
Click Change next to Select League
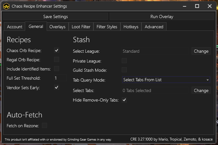tap(201, 51)
